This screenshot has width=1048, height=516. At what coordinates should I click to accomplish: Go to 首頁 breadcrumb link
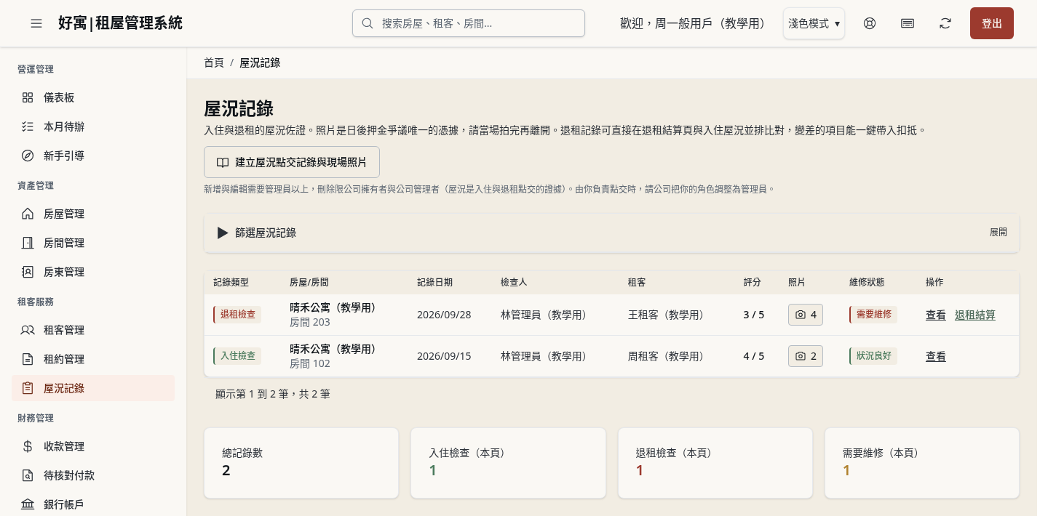(x=214, y=63)
